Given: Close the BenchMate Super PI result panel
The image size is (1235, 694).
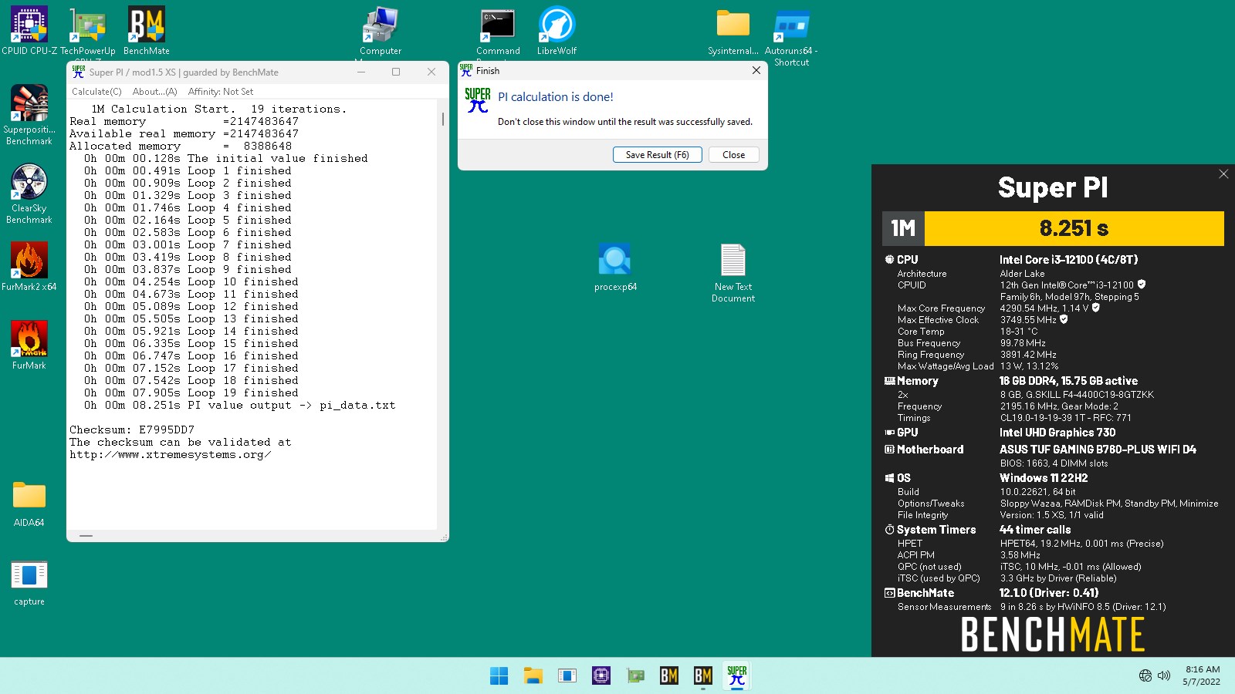Looking at the screenshot, I should tap(1223, 173).
